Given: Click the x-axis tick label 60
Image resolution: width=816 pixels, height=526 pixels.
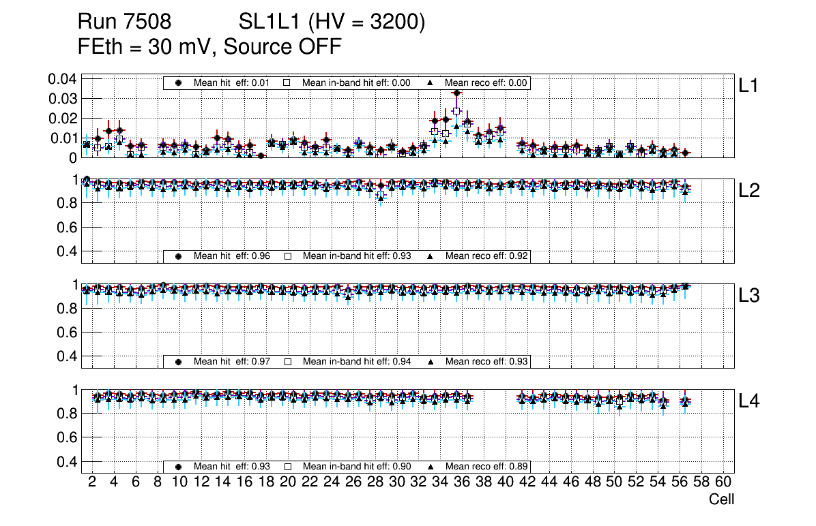Looking at the screenshot, I should (723, 482).
